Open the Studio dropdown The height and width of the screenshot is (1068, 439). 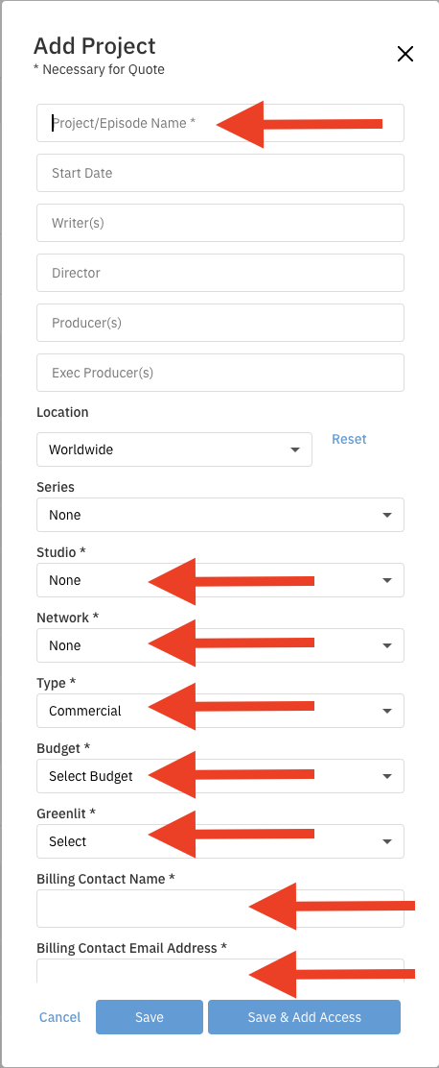tap(220, 580)
